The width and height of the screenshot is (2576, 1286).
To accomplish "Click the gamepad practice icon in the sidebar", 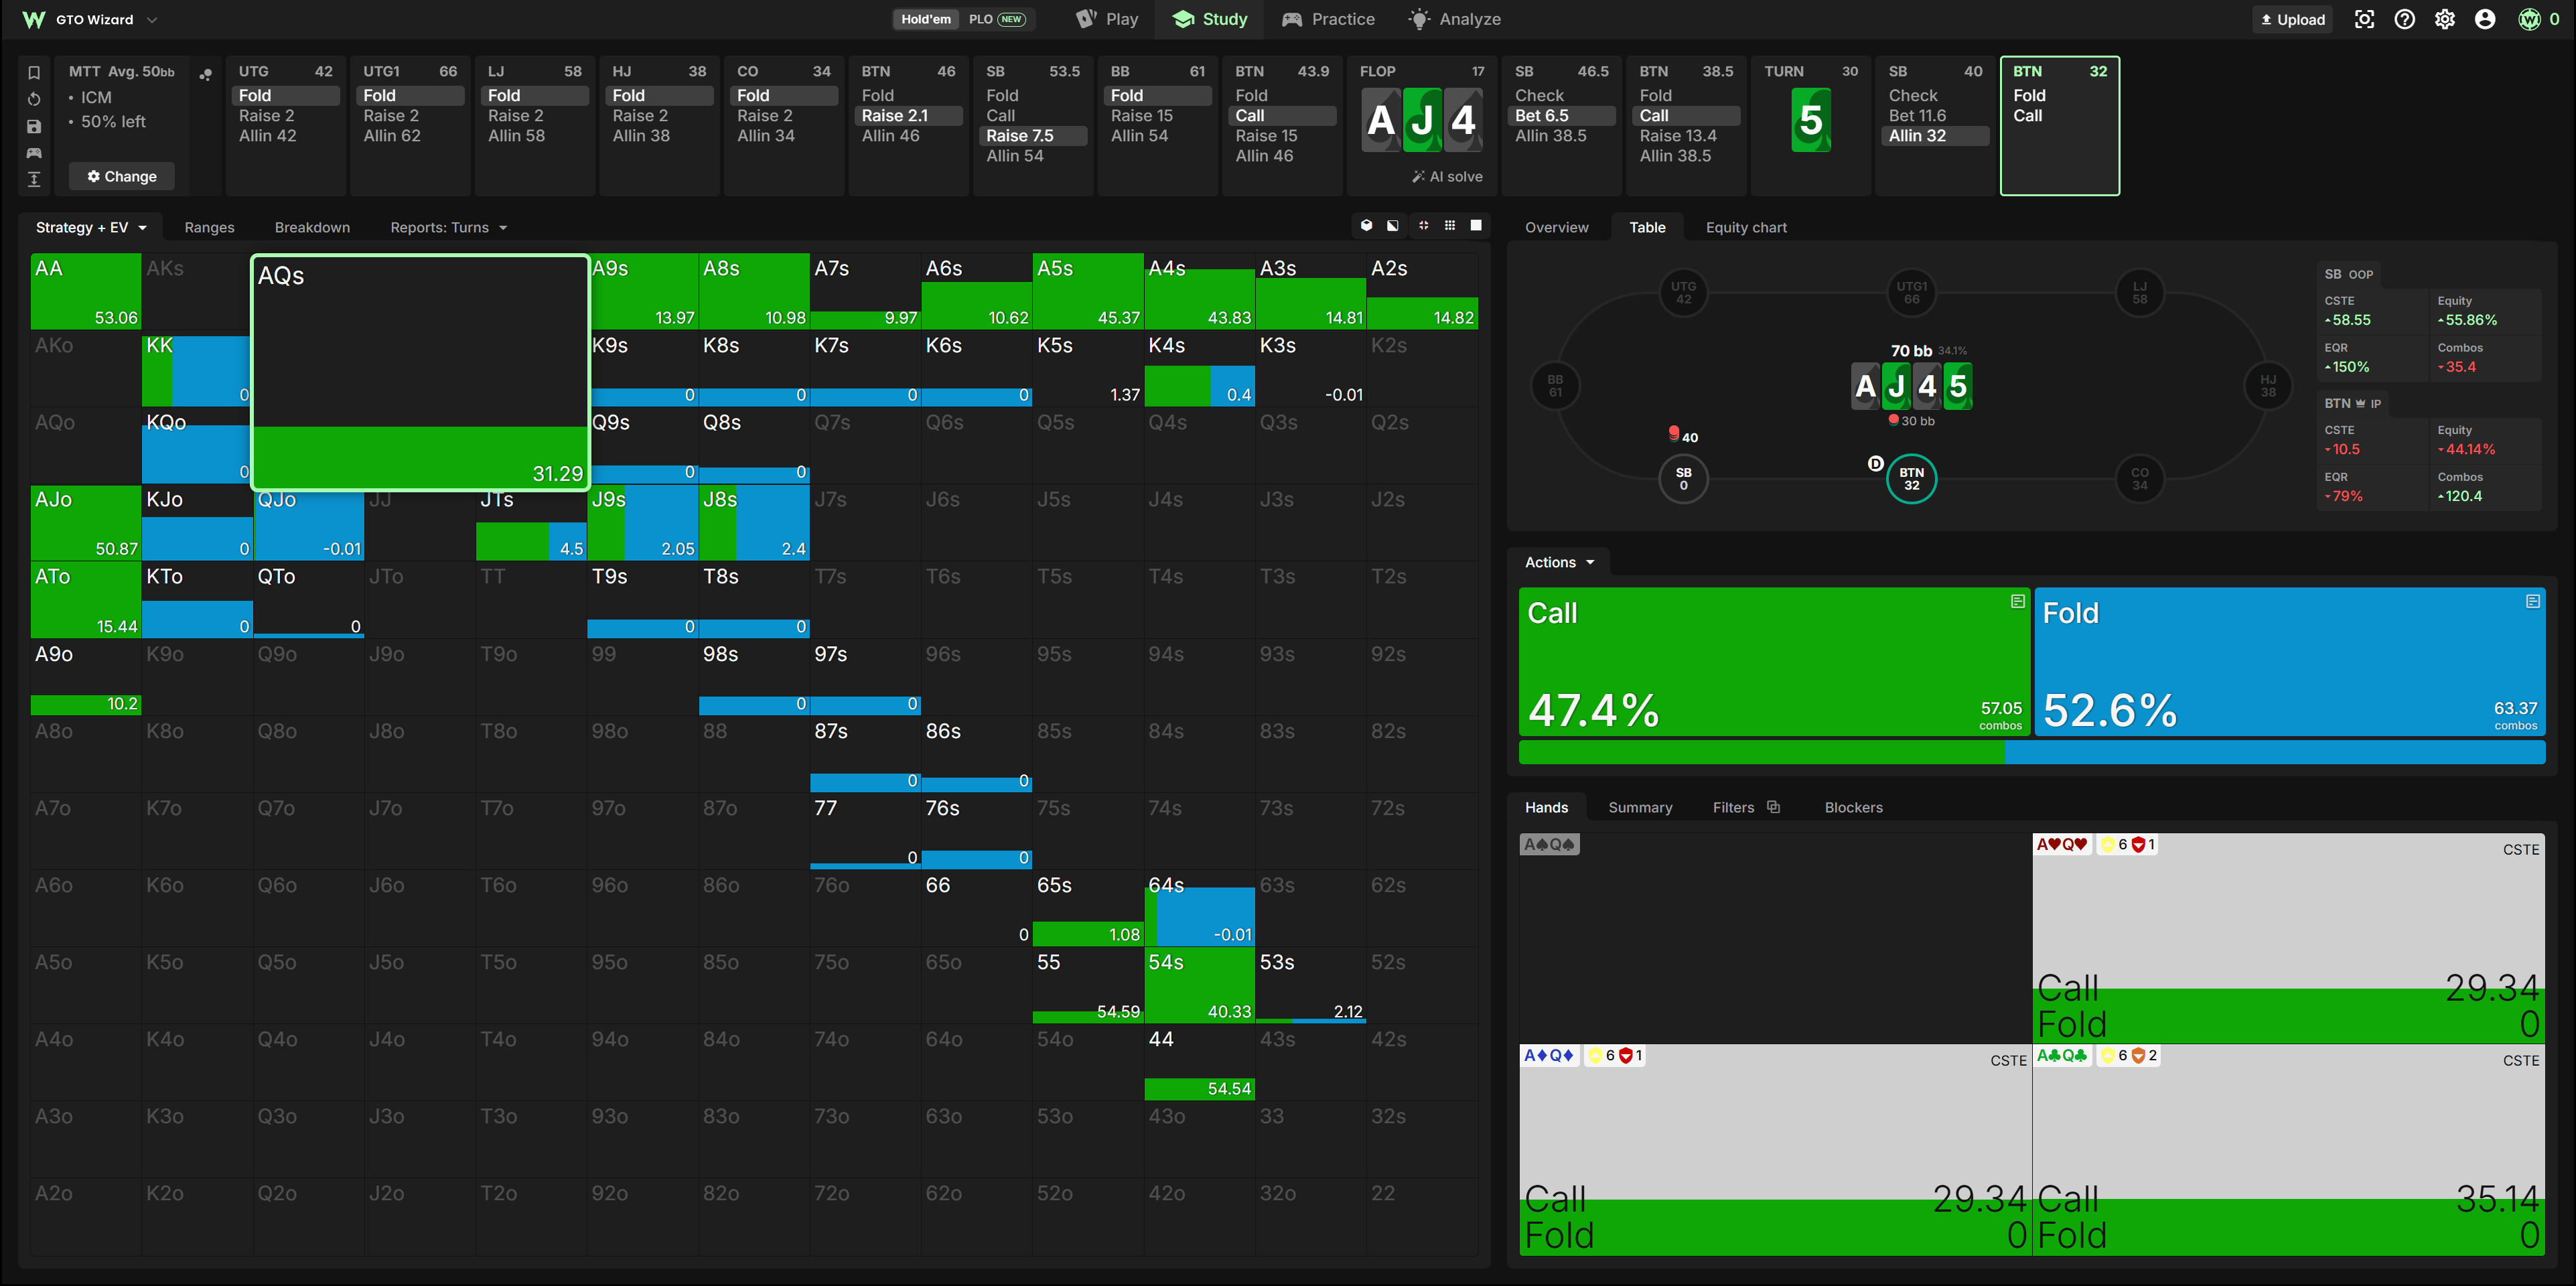I will (34, 153).
